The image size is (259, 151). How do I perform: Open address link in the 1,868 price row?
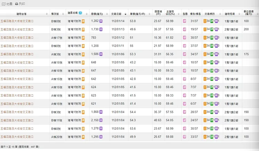[17, 112]
